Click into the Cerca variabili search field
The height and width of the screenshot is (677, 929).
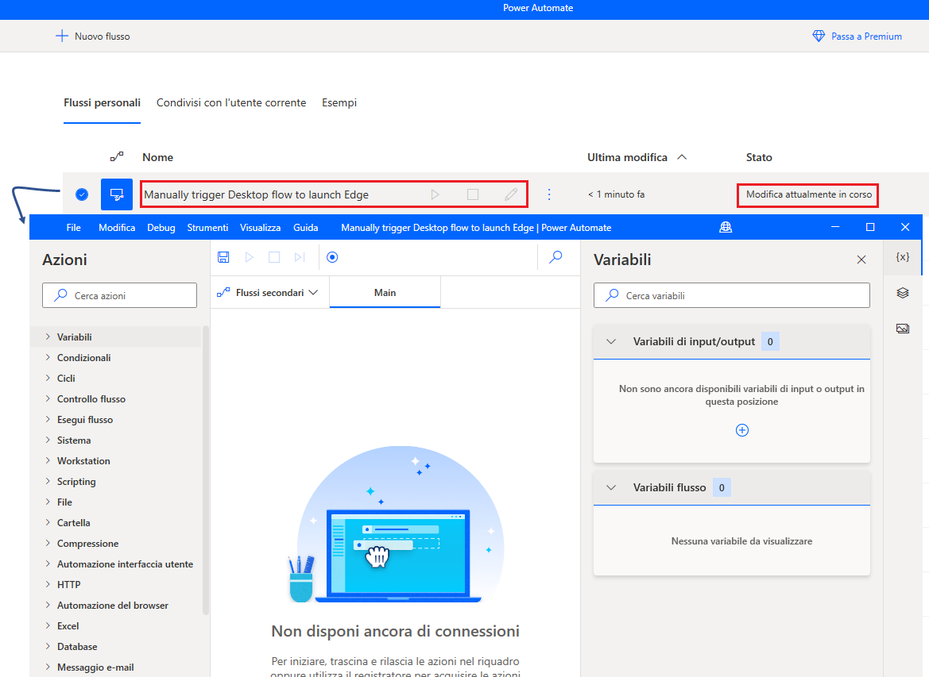[x=732, y=295]
